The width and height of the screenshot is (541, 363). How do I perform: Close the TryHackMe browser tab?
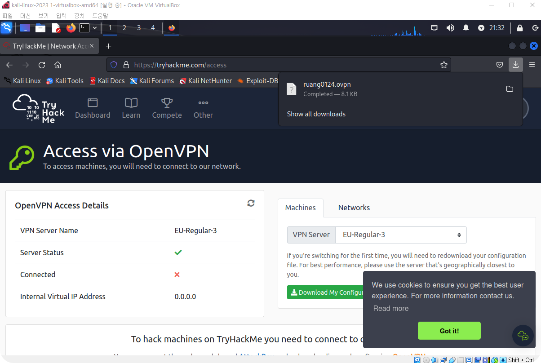[93, 46]
